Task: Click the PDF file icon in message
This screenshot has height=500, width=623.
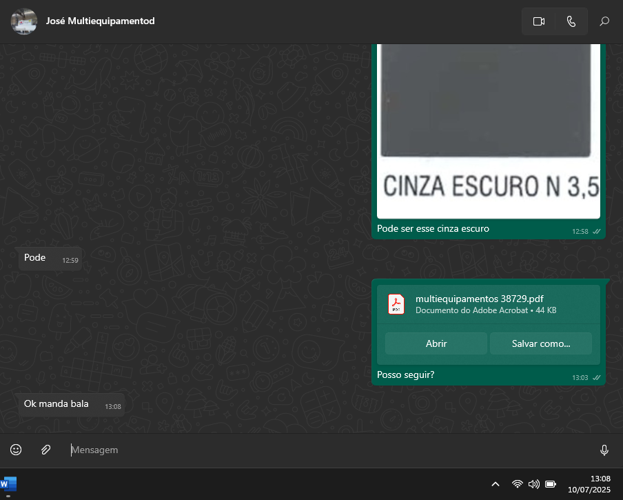Action: 396,304
